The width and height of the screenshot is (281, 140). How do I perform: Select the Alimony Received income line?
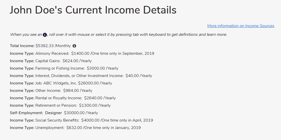click(x=82, y=53)
